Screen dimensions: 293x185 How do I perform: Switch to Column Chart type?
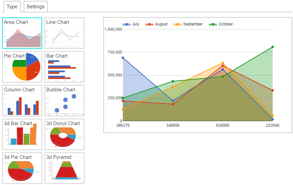[22, 101]
